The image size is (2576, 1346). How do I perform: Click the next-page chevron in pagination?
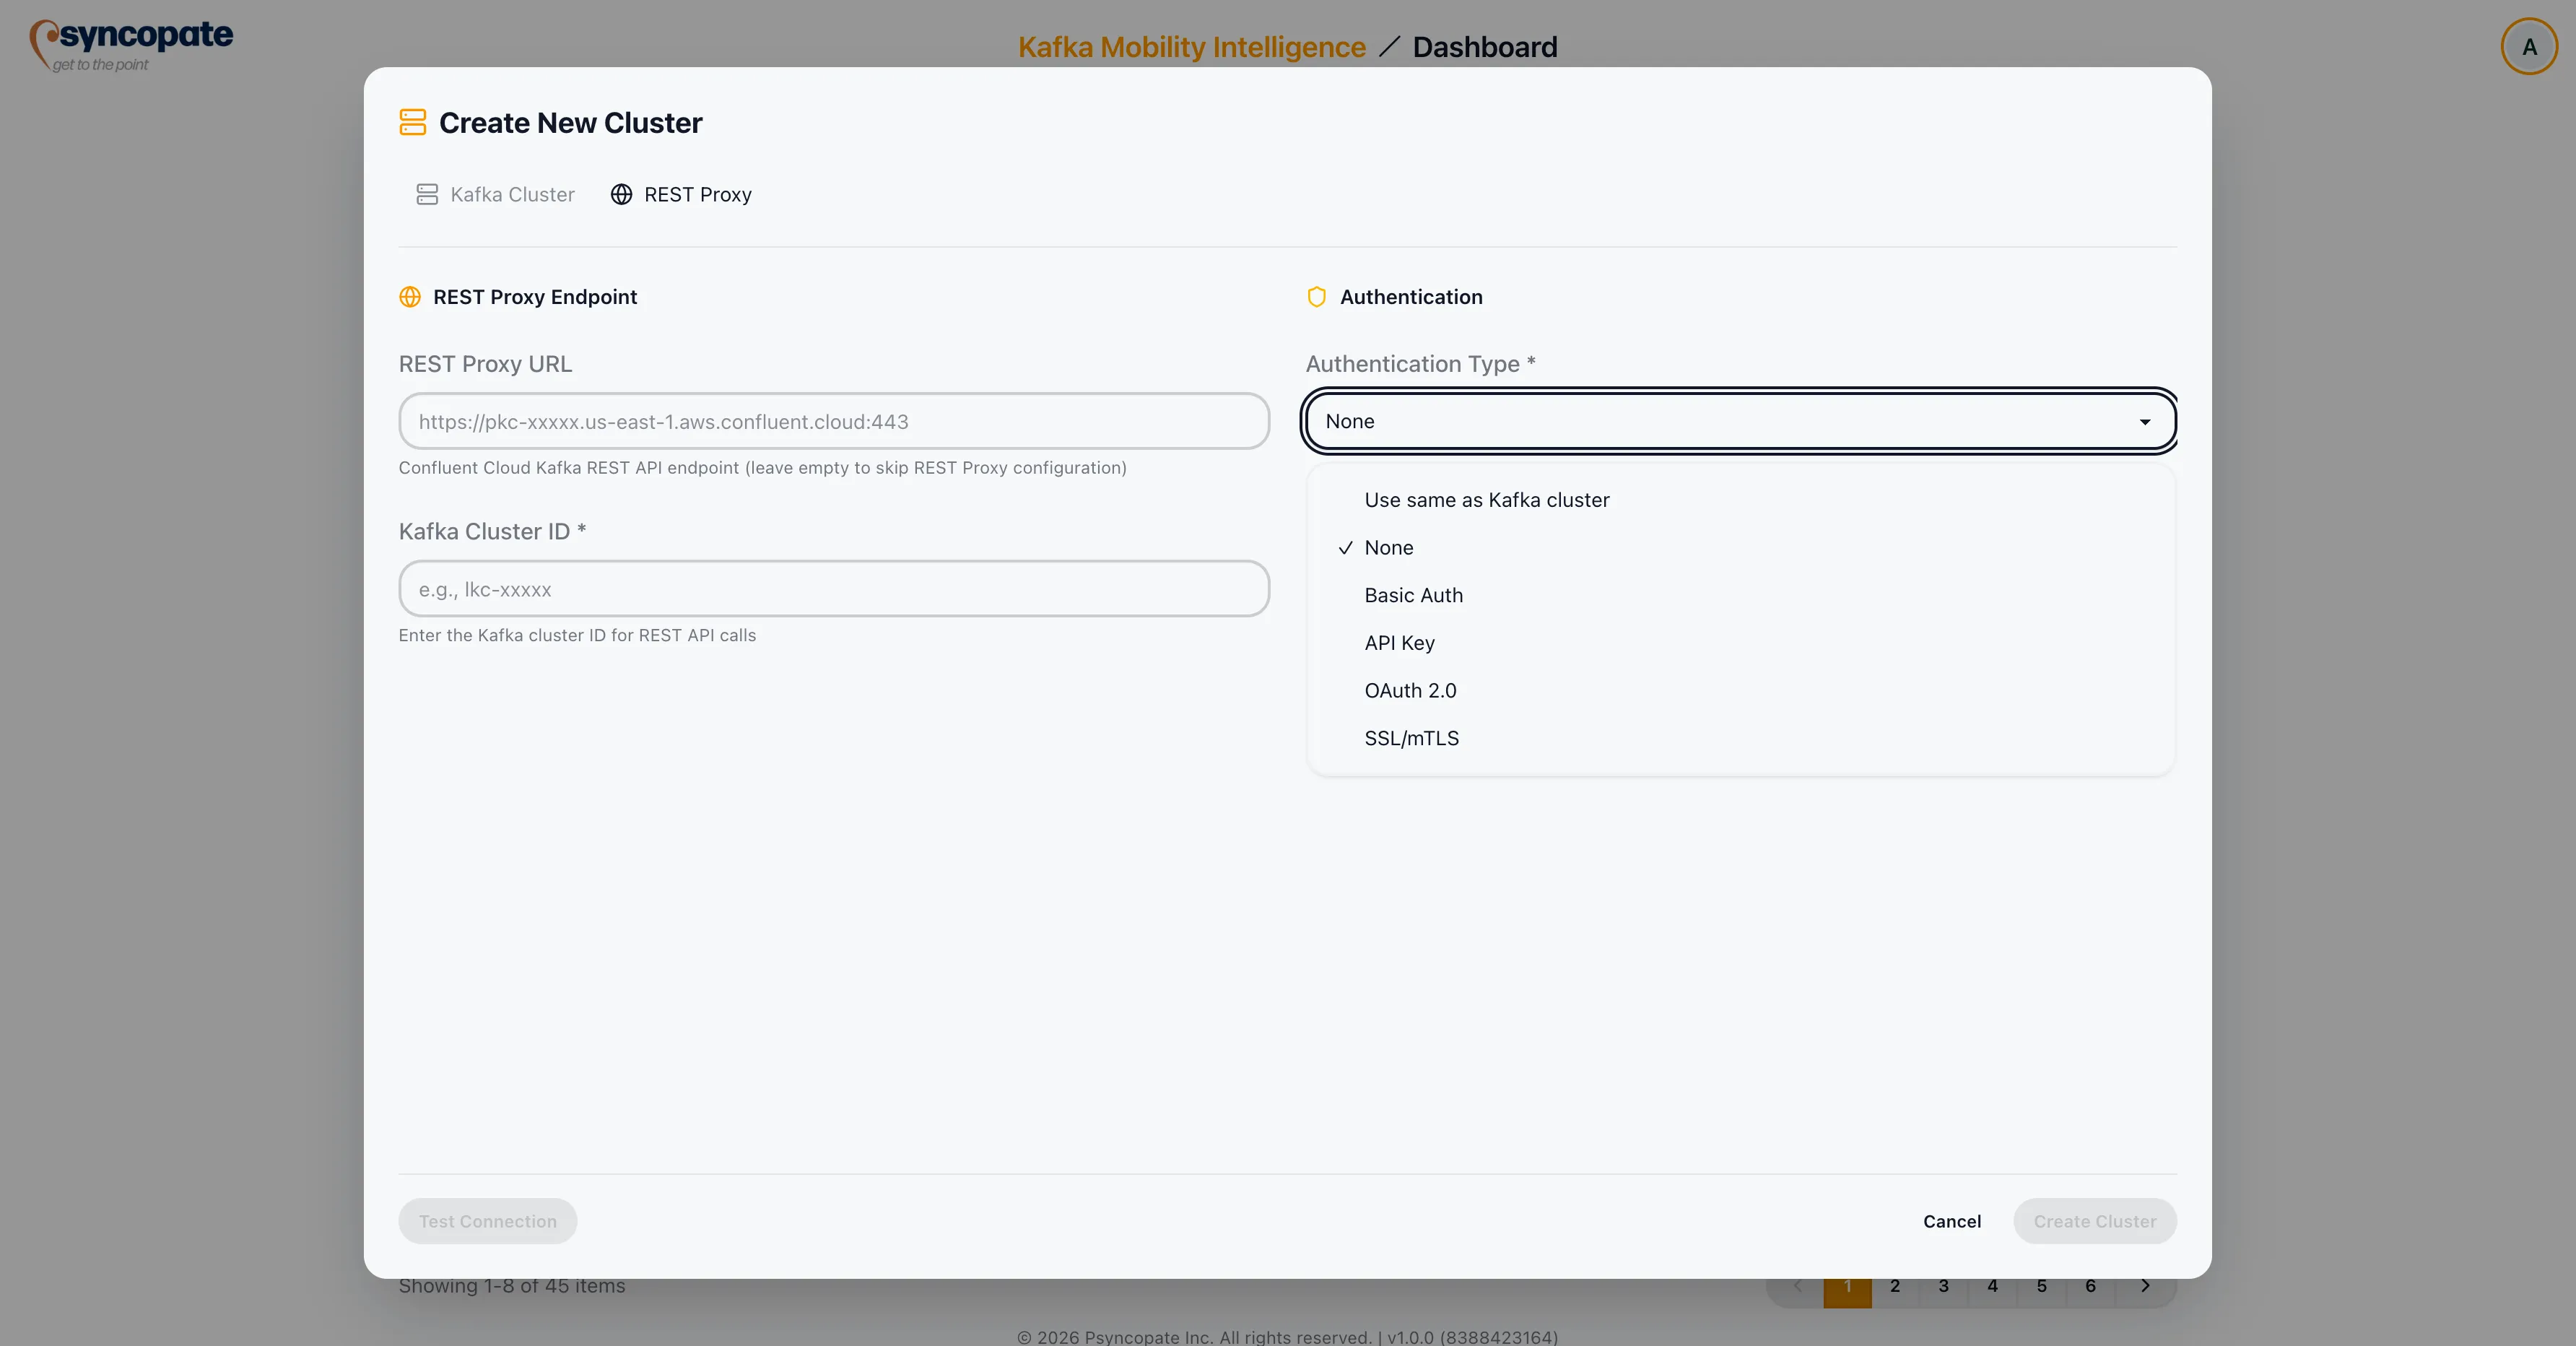point(2145,1287)
